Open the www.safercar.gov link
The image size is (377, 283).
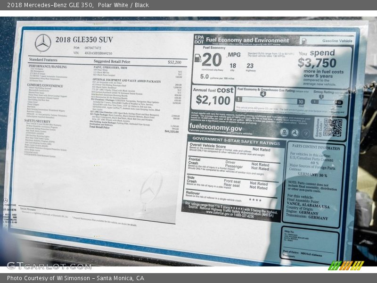[x=218, y=213]
